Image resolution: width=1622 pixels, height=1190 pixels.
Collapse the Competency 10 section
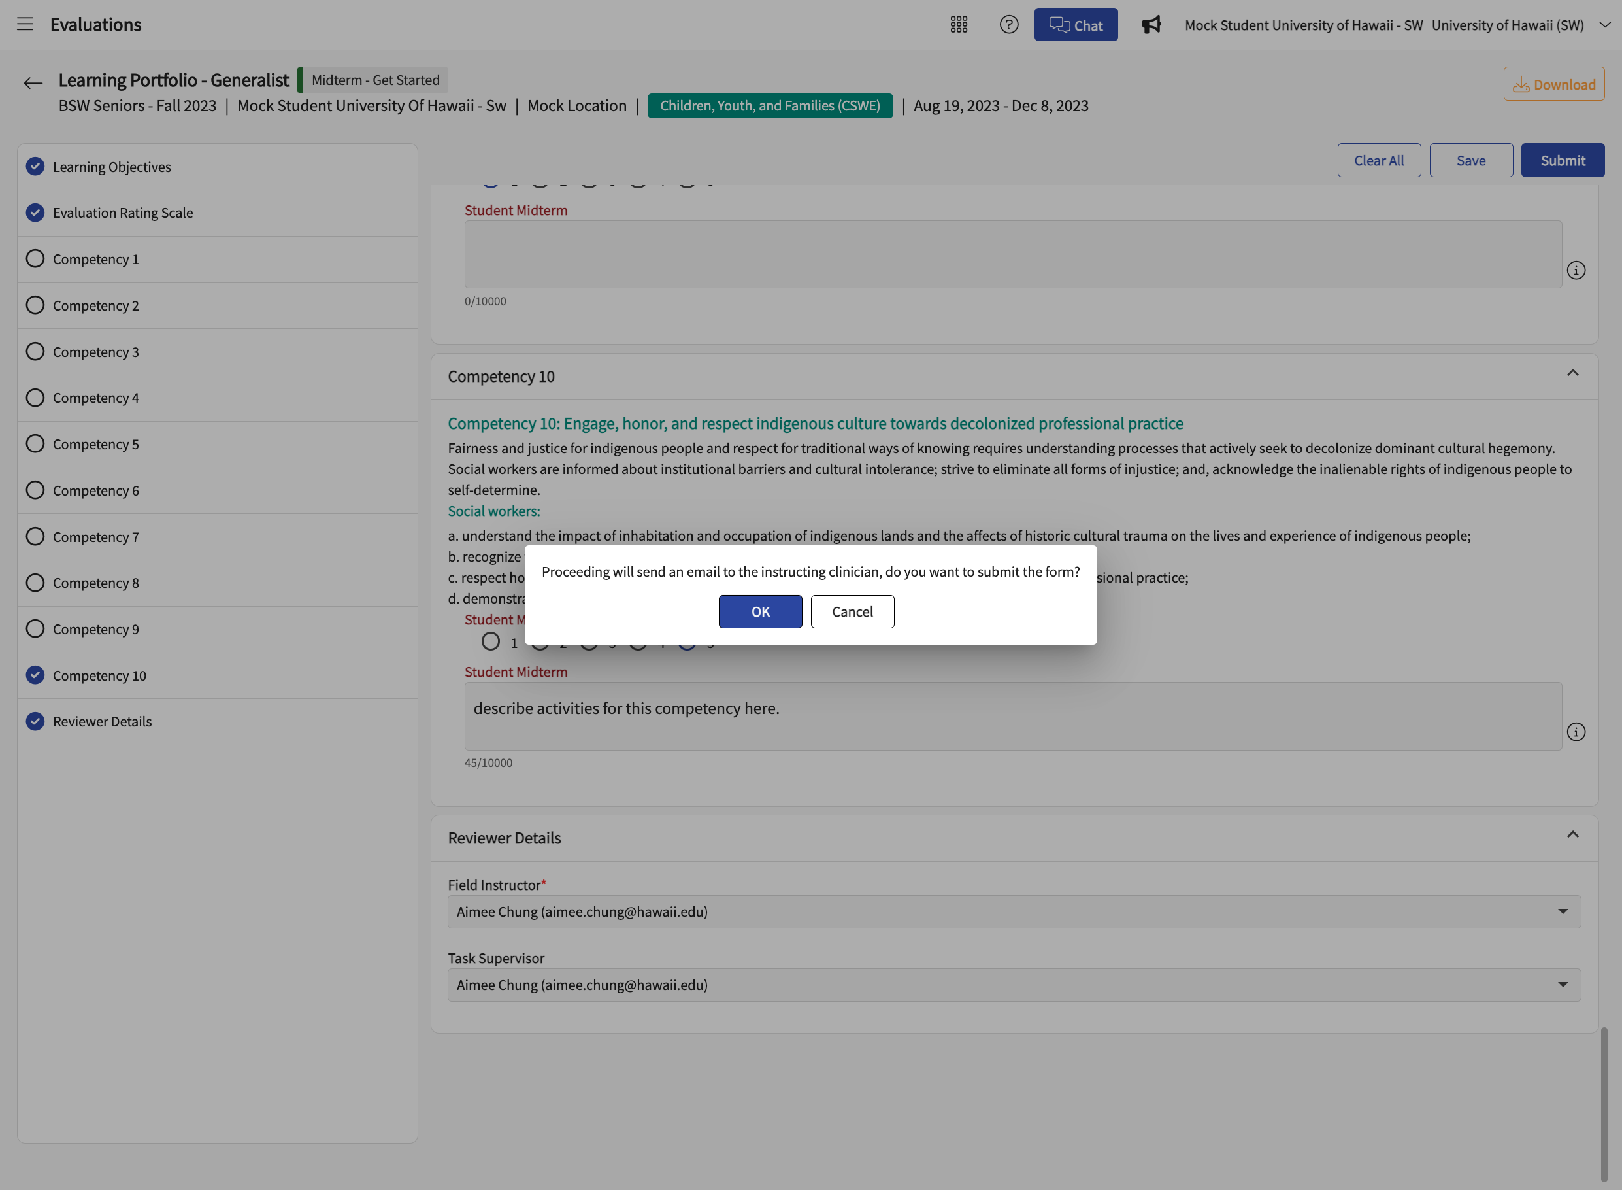(x=1573, y=373)
